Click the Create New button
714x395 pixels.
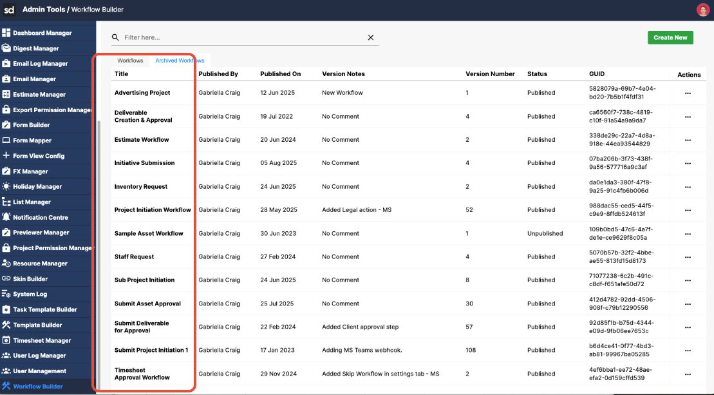[670, 37]
